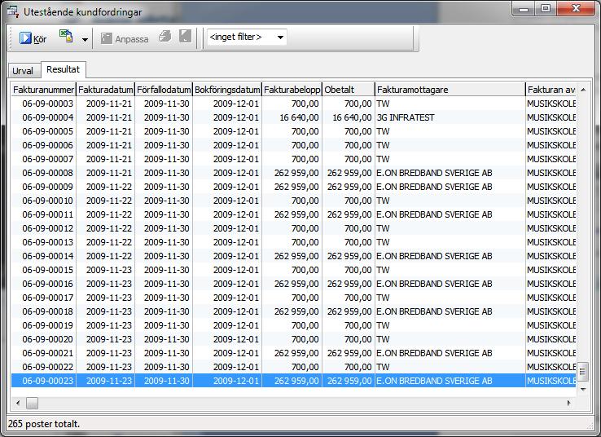Select invoice number 06-09-00019
This screenshot has height=437, width=601.
point(47,325)
